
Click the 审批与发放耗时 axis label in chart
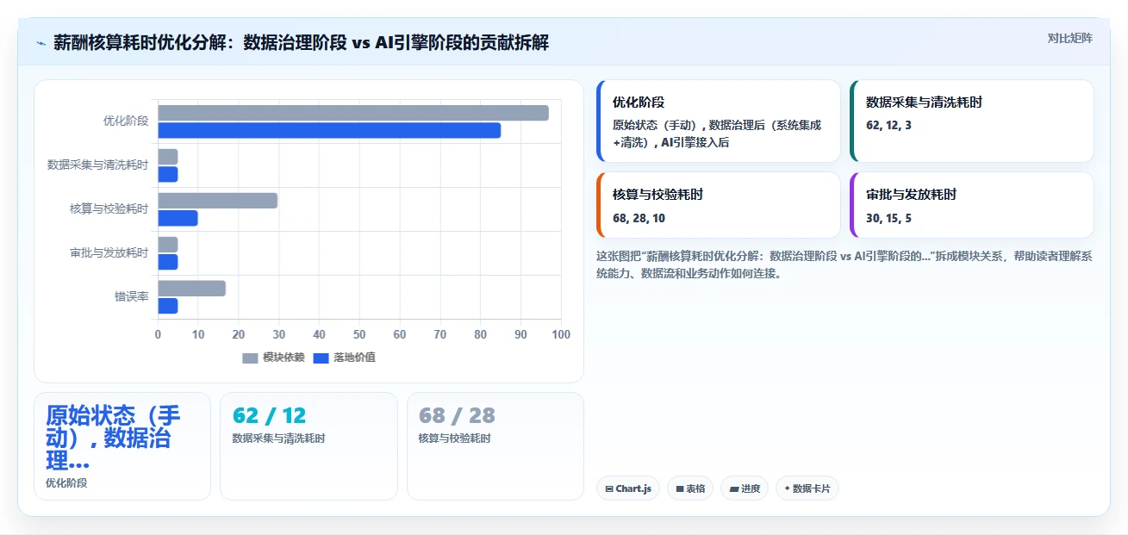click(109, 252)
